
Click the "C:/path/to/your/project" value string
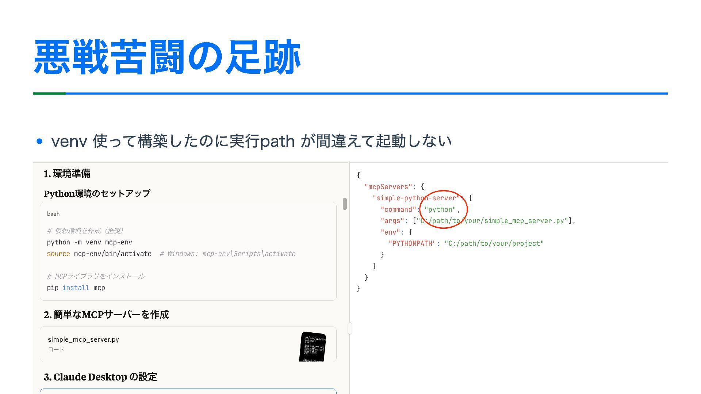(494, 243)
